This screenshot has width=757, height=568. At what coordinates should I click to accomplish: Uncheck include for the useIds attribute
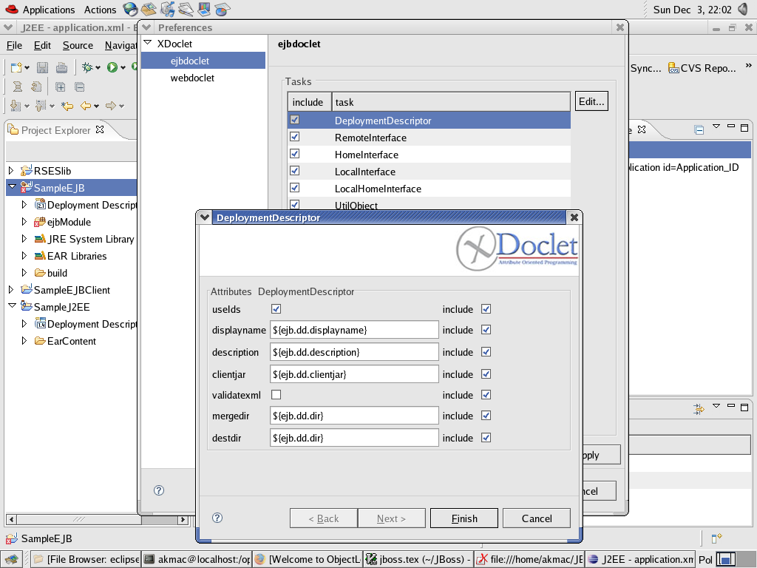click(x=486, y=309)
